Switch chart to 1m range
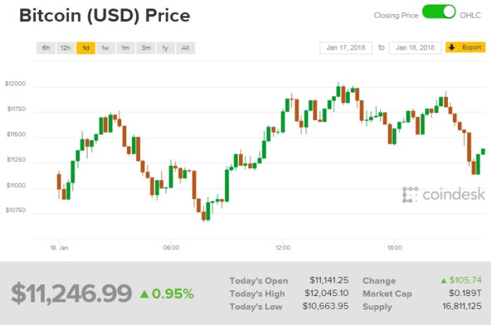Image resolution: width=491 pixels, height=325 pixels. [125, 48]
